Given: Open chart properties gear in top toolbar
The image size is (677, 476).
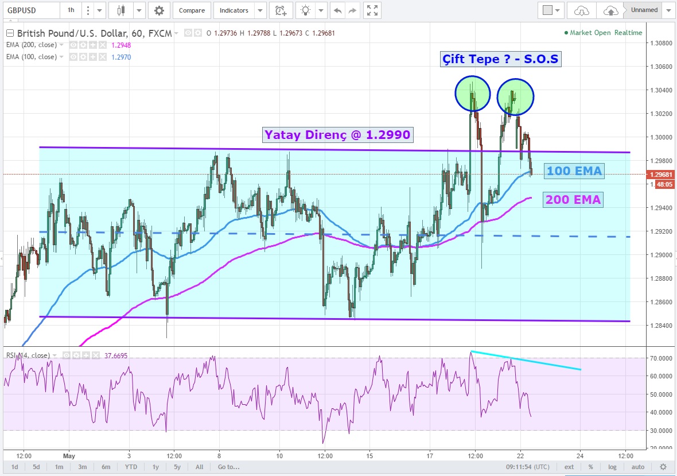Looking at the screenshot, I should (159, 10).
